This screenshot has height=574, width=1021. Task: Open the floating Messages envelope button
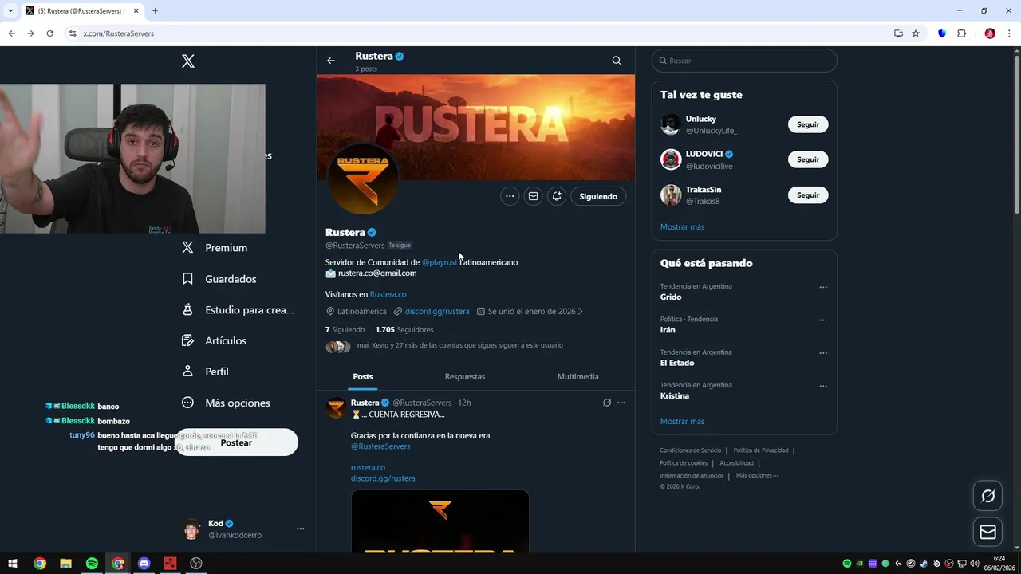click(987, 532)
